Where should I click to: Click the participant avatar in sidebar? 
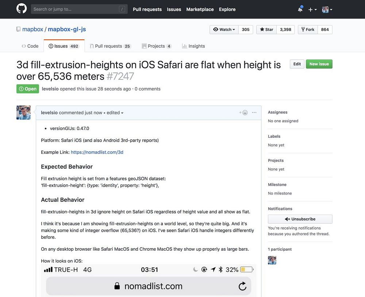[272, 260]
